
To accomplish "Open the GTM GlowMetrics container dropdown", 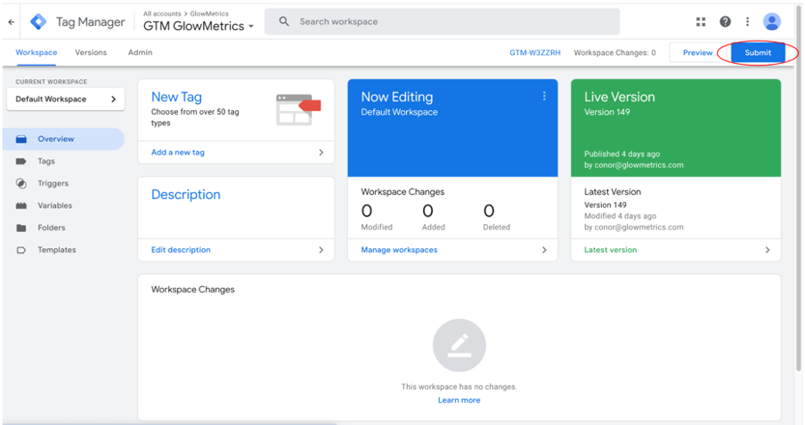I will pyautogui.click(x=199, y=26).
